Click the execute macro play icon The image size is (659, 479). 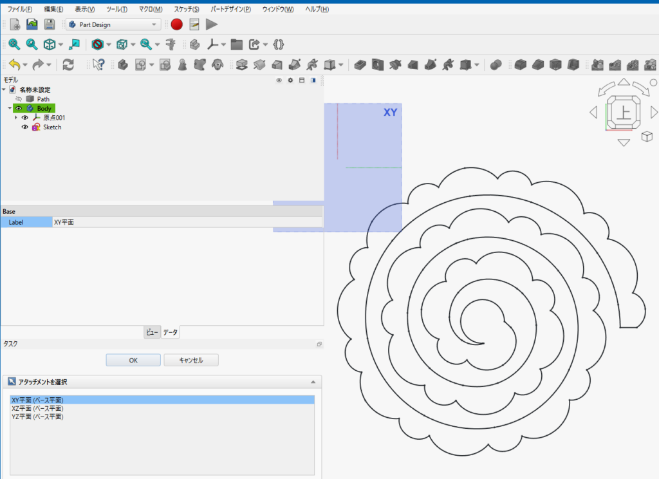pyautogui.click(x=211, y=24)
